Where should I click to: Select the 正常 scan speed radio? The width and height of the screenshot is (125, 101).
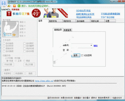[16, 61]
